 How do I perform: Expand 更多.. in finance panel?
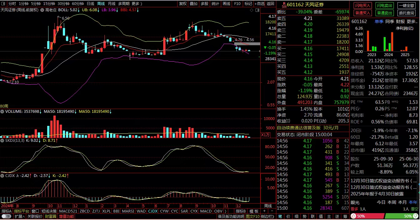[412, 22]
